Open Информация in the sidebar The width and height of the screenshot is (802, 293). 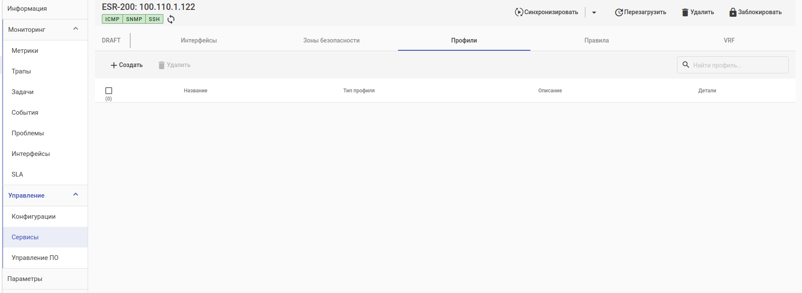(x=45, y=9)
